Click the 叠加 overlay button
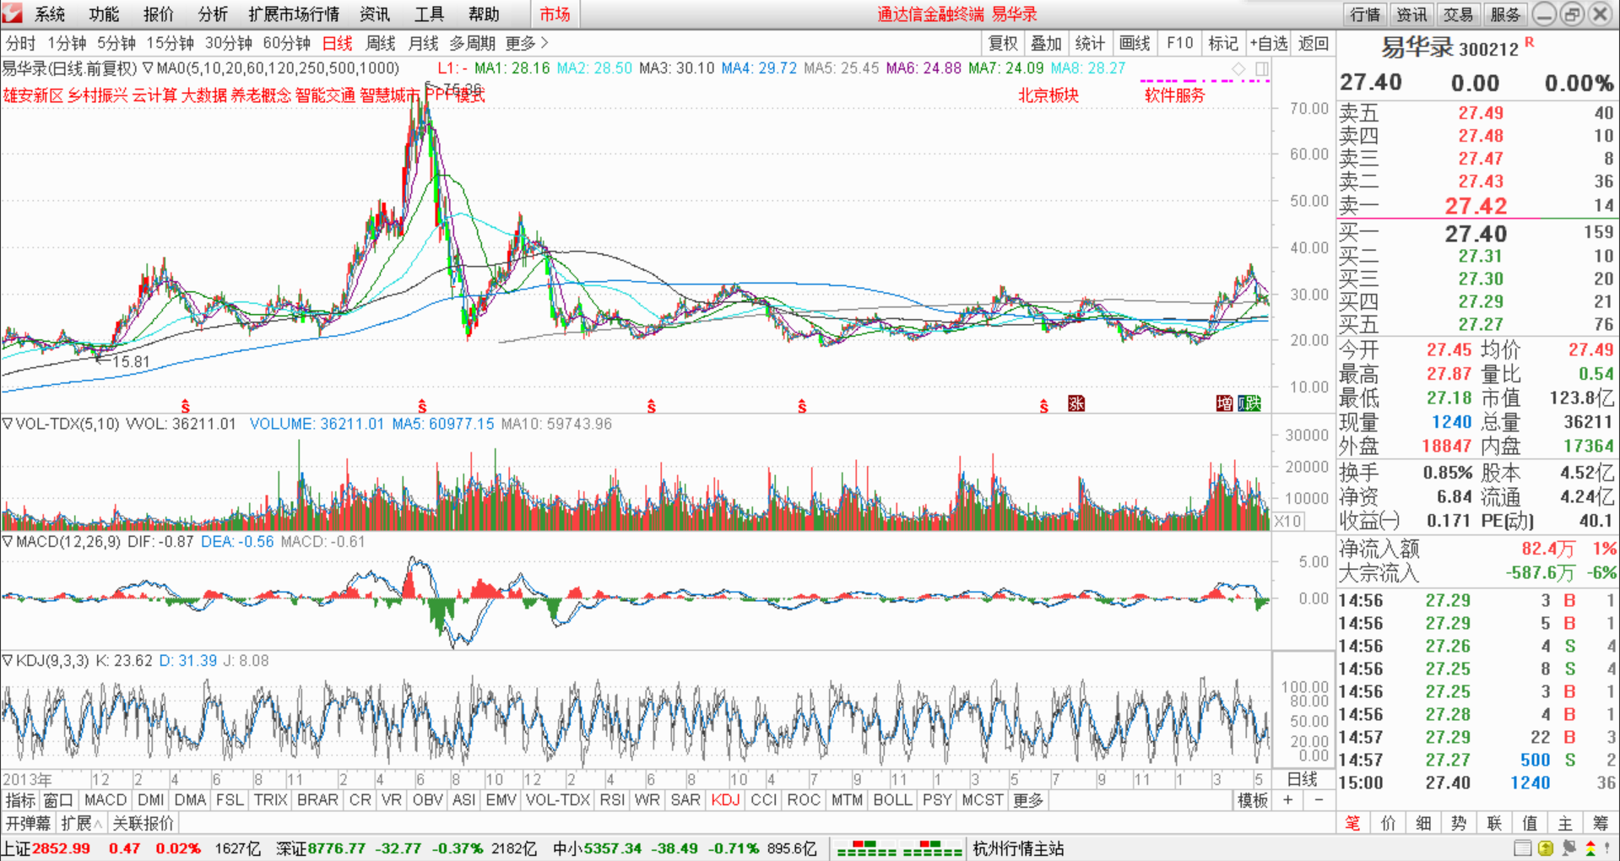The height and width of the screenshot is (861, 1620). 1046,43
